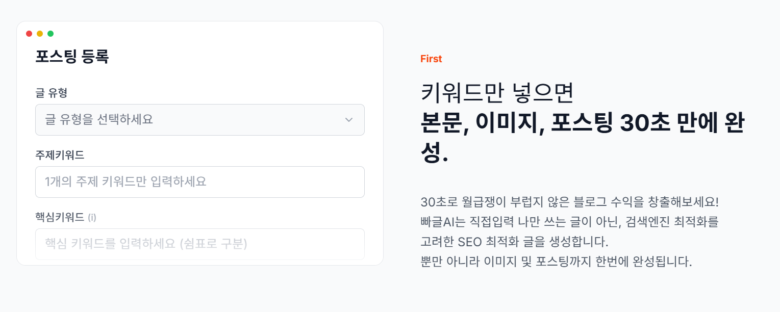Focus the 핵심 키워드를 입력하세요 field

199,244
